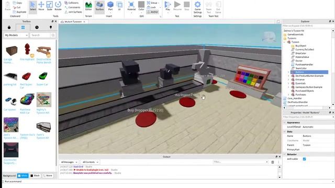The image size is (335, 188).
Task: Copy the selection using Copy button
Action: (x=17, y=3)
